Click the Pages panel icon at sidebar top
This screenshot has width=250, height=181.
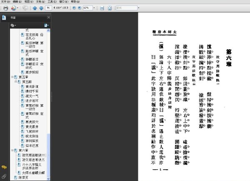(4, 18)
